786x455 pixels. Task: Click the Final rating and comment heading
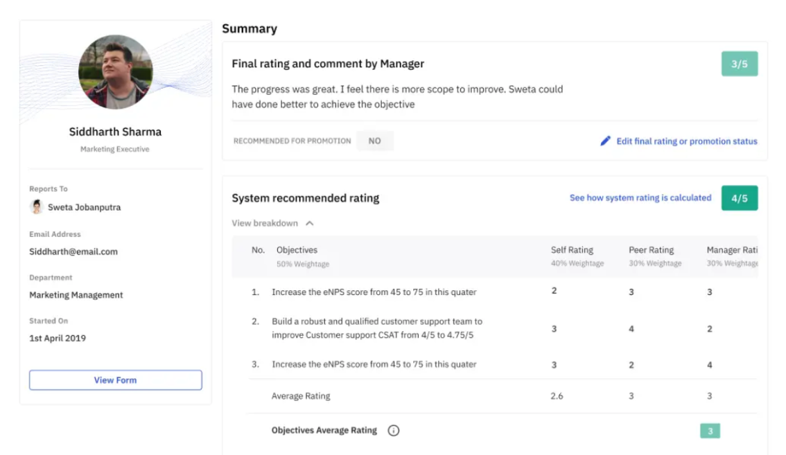point(328,64)
